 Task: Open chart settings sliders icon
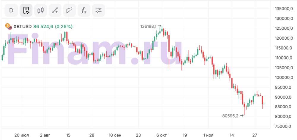[x=99, y=10]
